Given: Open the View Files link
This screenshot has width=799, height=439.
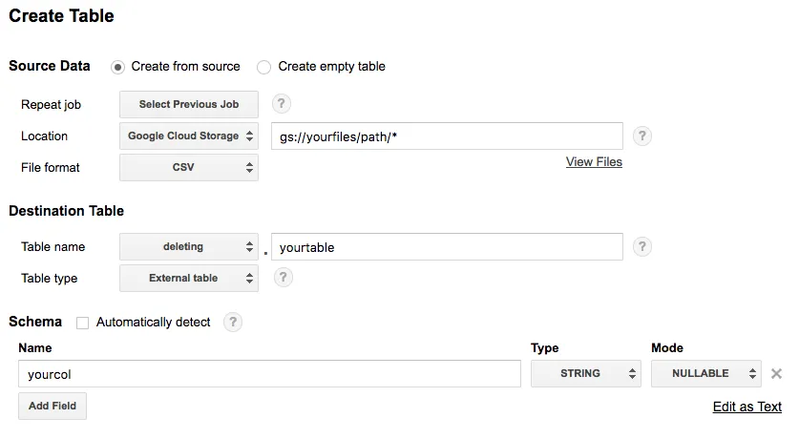Looking at the screenshot, I should 594,161.
